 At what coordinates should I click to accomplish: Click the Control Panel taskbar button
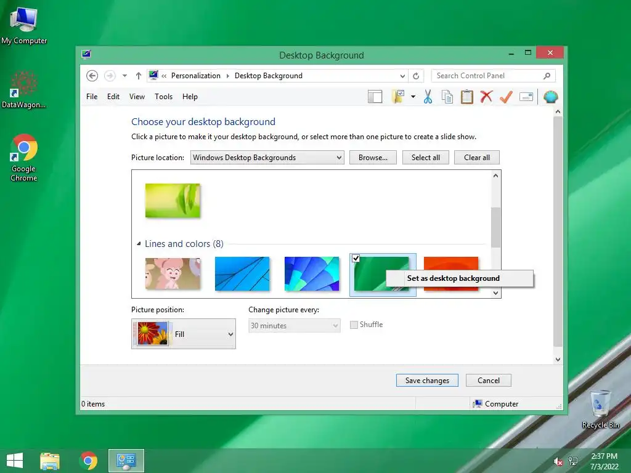click(x=126, y=461)
